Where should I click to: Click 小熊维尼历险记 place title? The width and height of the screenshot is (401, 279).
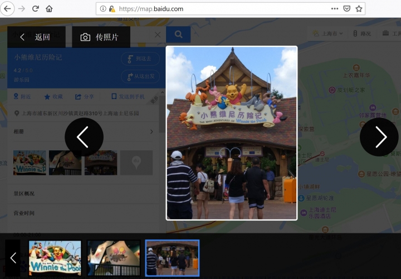[38, 57]
